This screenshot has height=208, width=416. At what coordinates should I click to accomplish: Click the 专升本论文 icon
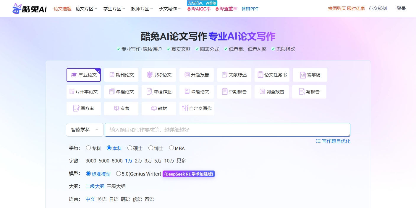72,91
